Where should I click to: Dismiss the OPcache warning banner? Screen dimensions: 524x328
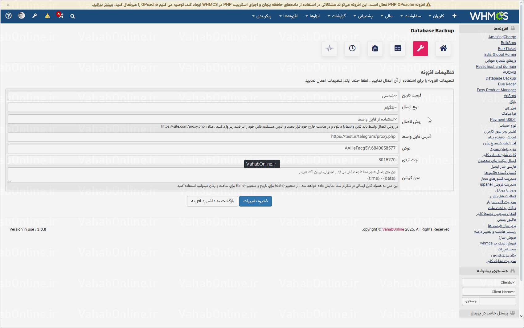click(8, 5)
